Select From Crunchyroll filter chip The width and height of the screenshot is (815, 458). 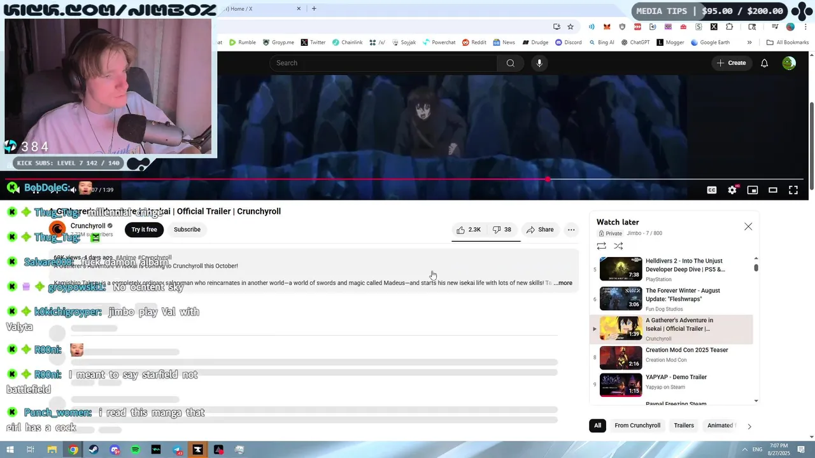(x=637, y=426)
